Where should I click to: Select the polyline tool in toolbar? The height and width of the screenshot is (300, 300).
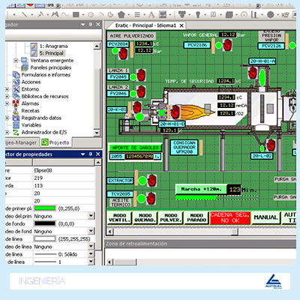coord(40,14)
